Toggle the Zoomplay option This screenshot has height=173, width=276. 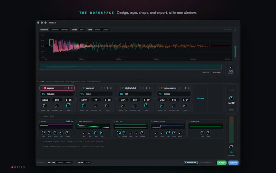click(x=191, y=163)
